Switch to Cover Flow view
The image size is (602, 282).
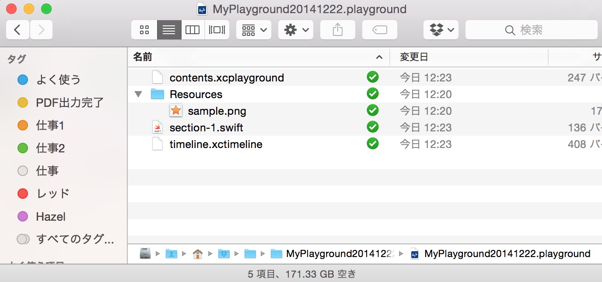pos(217,30)
